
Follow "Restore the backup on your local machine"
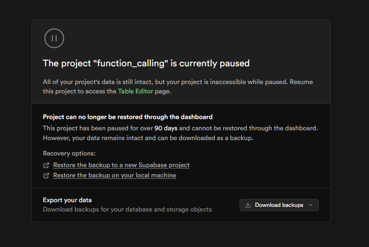pyautogui.click(x=115, y=176)
